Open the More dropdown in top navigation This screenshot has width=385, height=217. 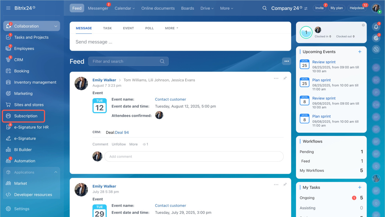click(226, 8)
